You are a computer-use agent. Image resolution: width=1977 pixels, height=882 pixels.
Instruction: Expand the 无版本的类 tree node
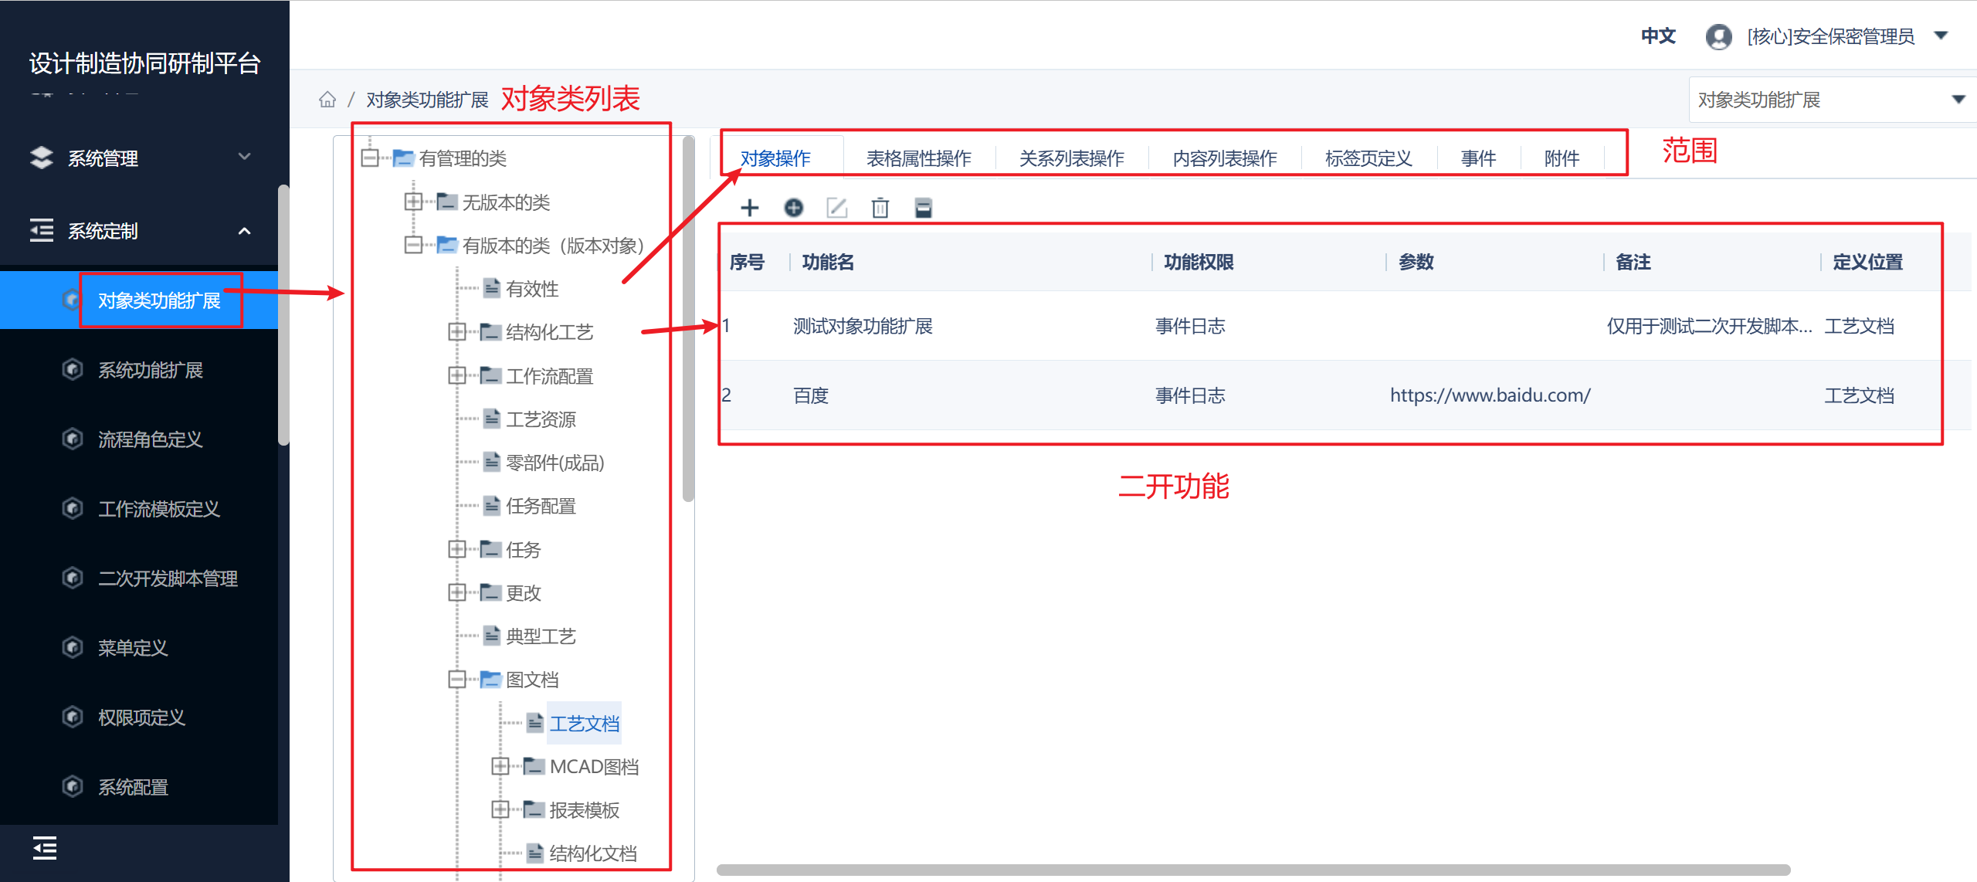413,202
